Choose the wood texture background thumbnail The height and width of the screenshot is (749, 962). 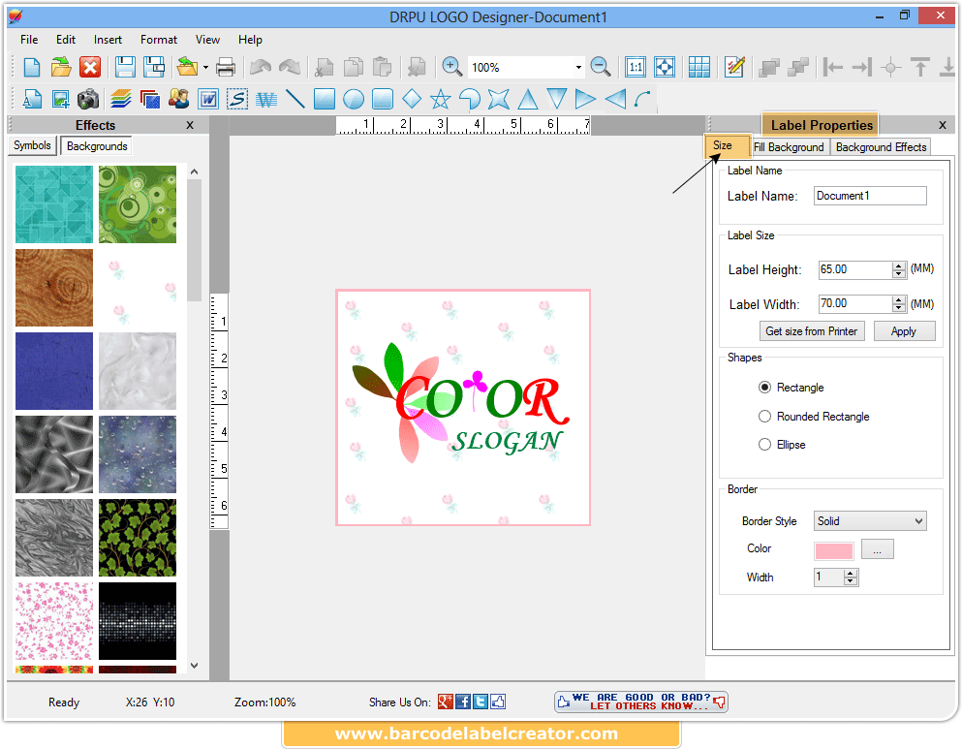[54, 287]
